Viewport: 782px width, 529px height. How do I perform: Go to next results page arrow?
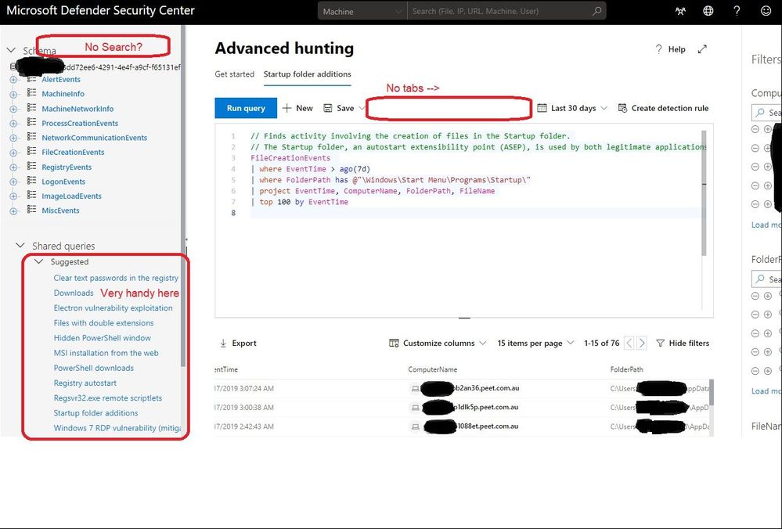pyautogui.click(x=642, y=343)
